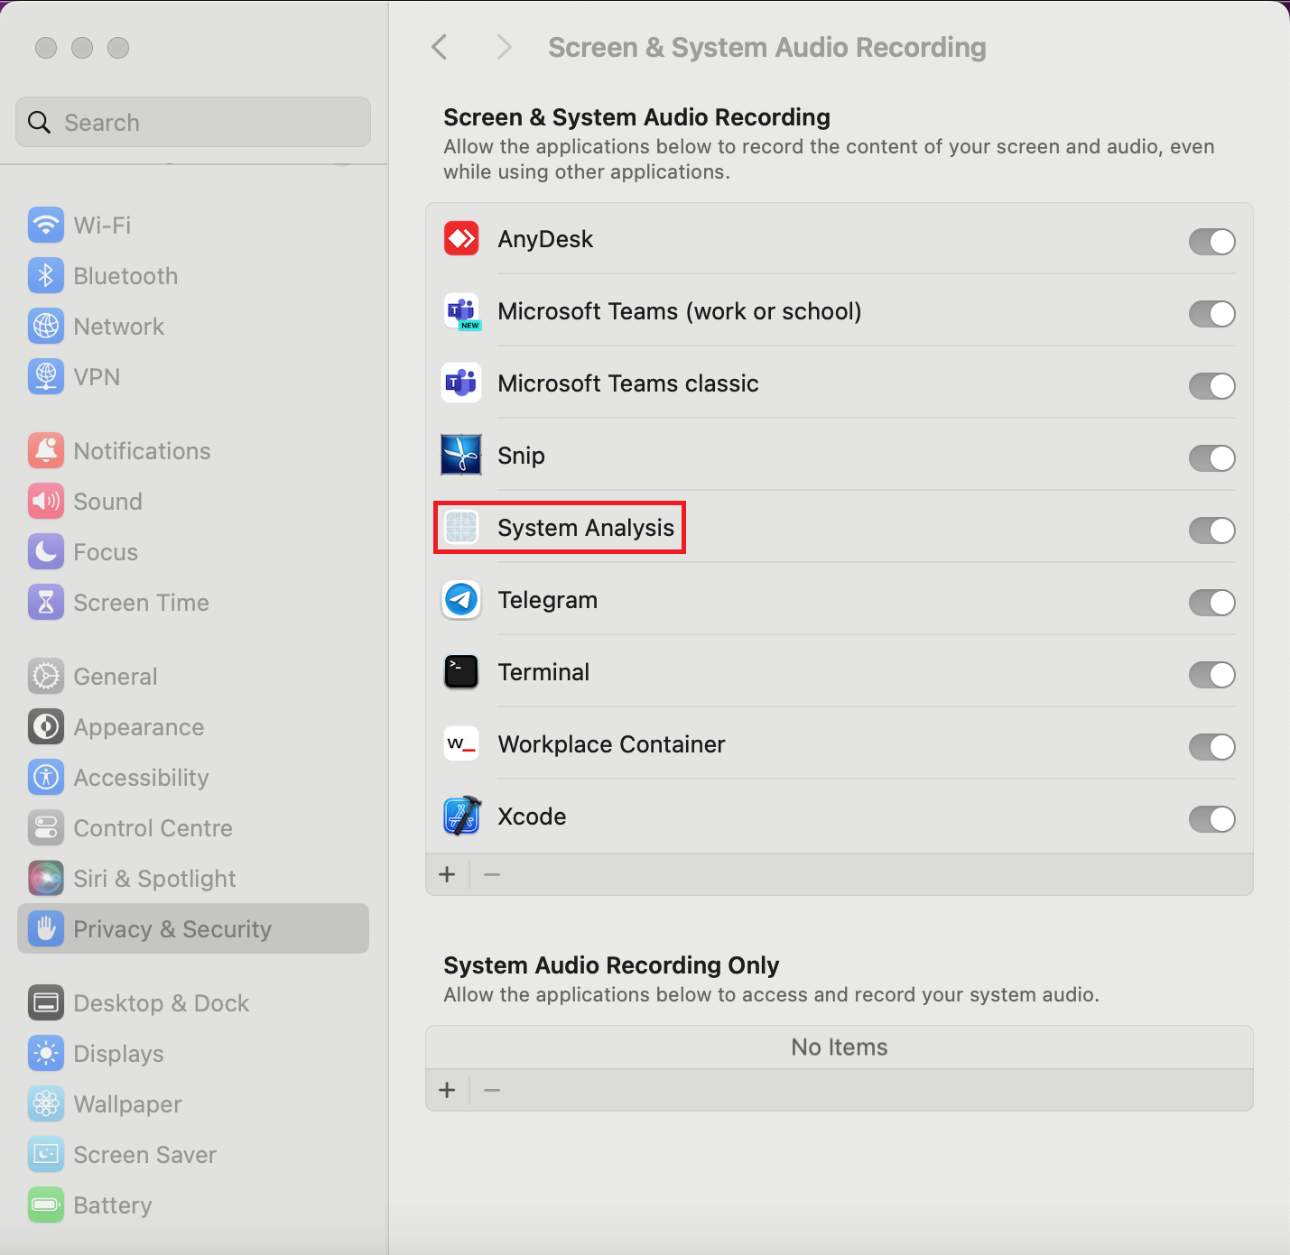Viewport: 1290px width, 1255px height.
Task: Click the Workplace Container icon
Action: coord(461,744)
